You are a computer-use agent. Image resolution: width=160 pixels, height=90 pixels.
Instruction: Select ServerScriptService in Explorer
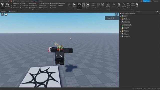(x=127, y=26)
